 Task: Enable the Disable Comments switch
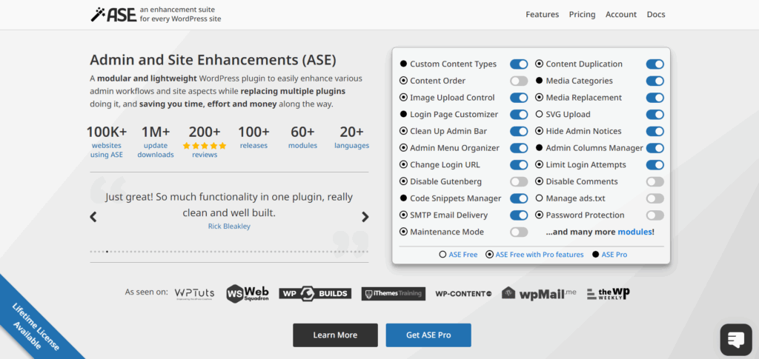tap(655, 181)
